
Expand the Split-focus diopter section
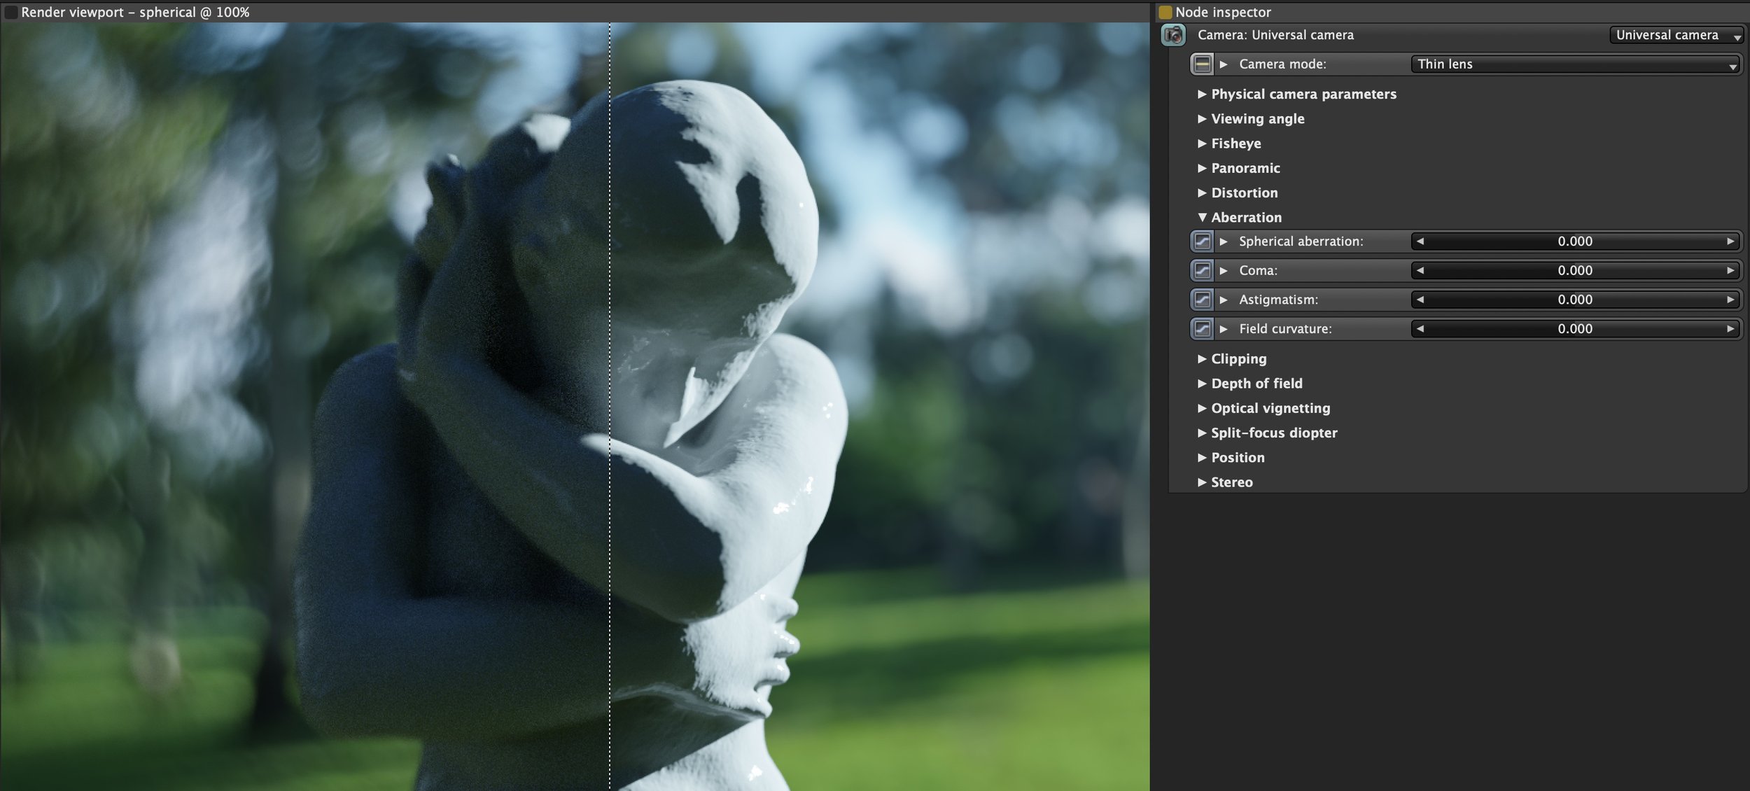[x=1202, y=433]
